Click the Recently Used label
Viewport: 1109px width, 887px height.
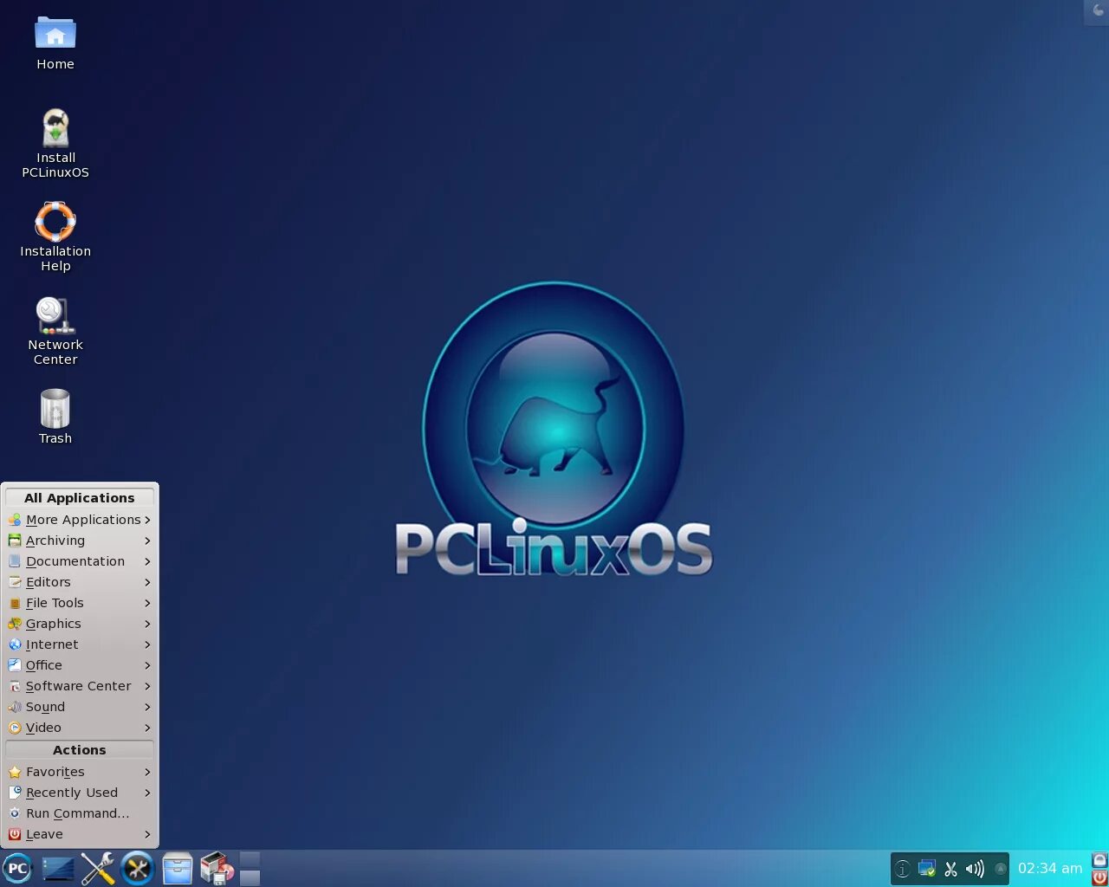72,793
